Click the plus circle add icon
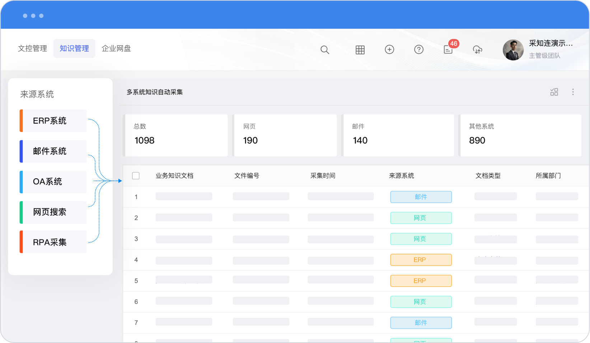The width and height of the screenshot is (590, 343). click(389, 50)
